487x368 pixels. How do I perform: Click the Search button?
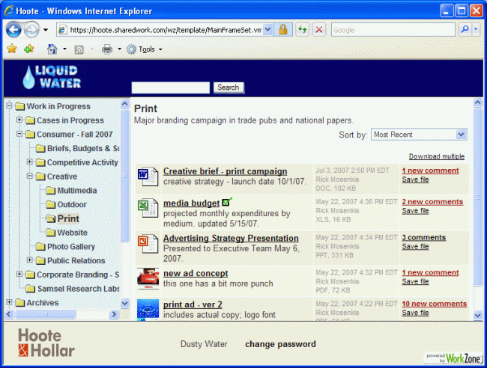[229, 88]
